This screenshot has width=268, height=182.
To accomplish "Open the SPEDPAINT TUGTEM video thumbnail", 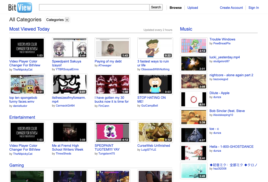I will 113,132.
